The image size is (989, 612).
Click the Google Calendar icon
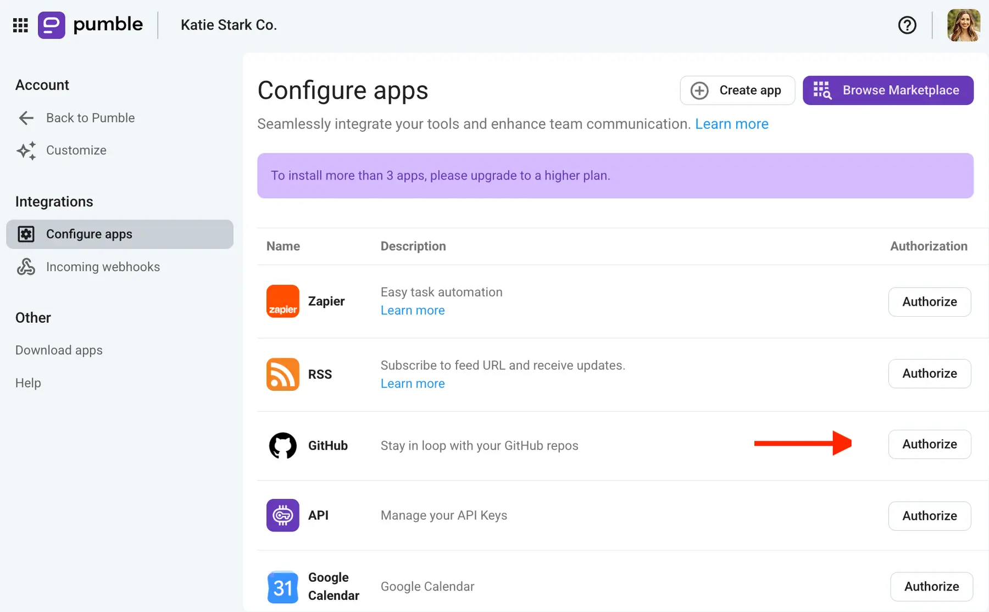click(283, 587)
